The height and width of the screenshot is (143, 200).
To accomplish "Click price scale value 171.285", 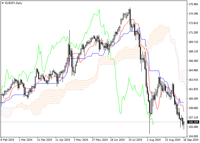I will pos(193,33).
